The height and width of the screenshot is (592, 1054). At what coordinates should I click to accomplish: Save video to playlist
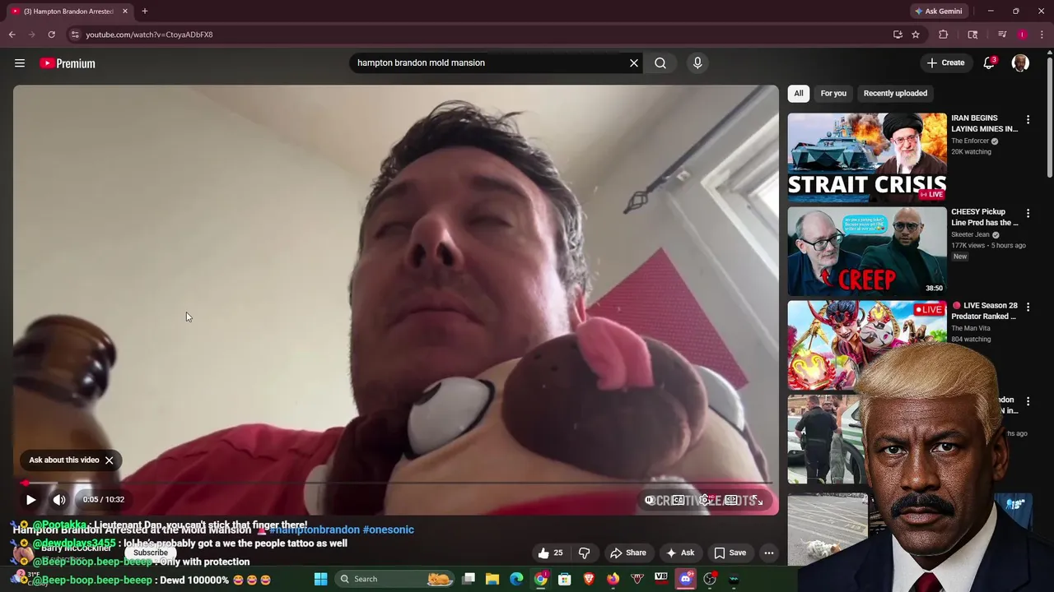(730, 553)
